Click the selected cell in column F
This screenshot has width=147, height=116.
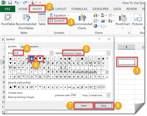point(127,62)
